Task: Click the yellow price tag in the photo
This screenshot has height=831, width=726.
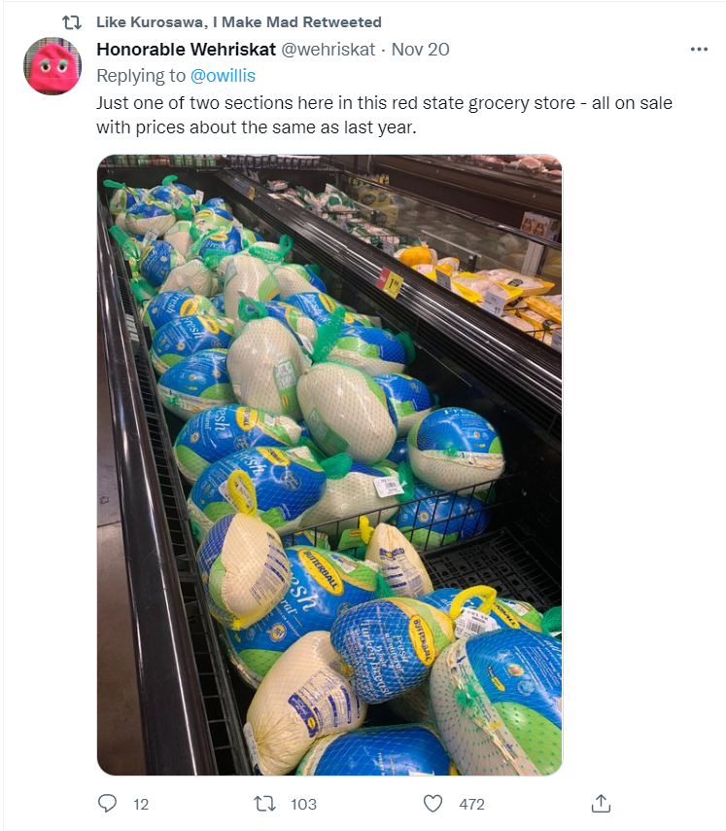Action: coord(392,285)
